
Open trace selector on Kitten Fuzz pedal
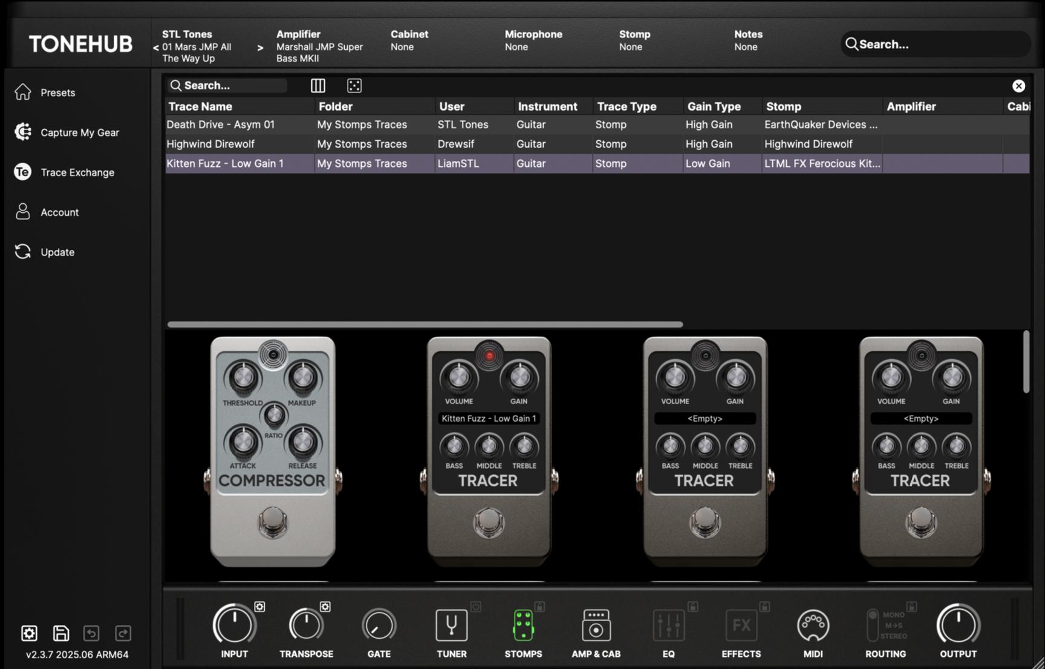point(489,419)
